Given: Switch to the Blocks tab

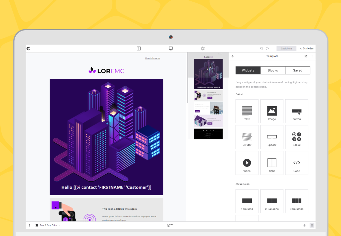Looking at the screenshot, I should point(273,70).
